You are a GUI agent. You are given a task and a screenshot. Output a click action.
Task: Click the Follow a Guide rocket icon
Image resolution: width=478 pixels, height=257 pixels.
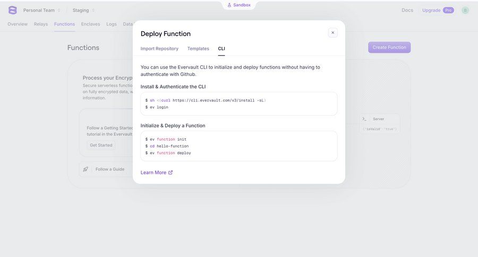pyautogui.click(x=86, y=169)
